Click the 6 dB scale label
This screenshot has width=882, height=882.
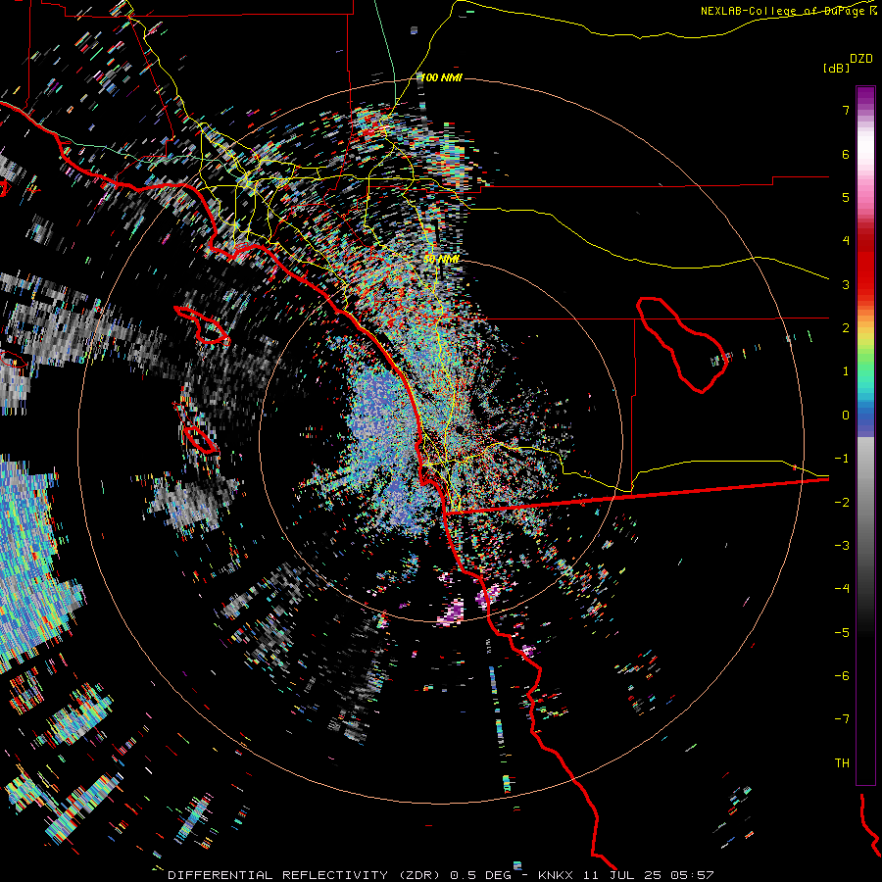(846, 154)
